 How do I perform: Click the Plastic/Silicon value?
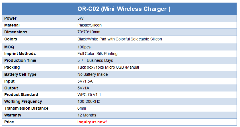89,25
